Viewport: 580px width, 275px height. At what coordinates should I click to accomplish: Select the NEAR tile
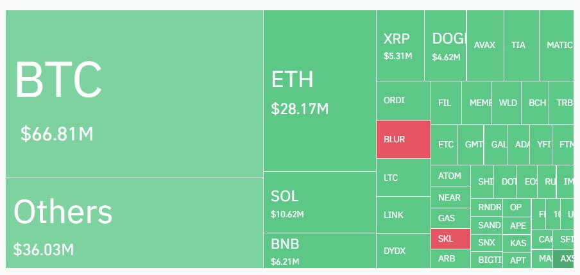tap(450, 198)
